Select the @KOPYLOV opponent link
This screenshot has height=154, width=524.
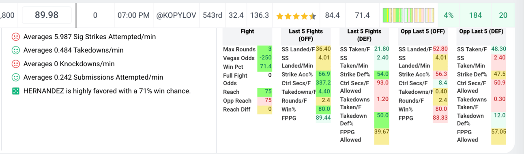coord(176,15)
